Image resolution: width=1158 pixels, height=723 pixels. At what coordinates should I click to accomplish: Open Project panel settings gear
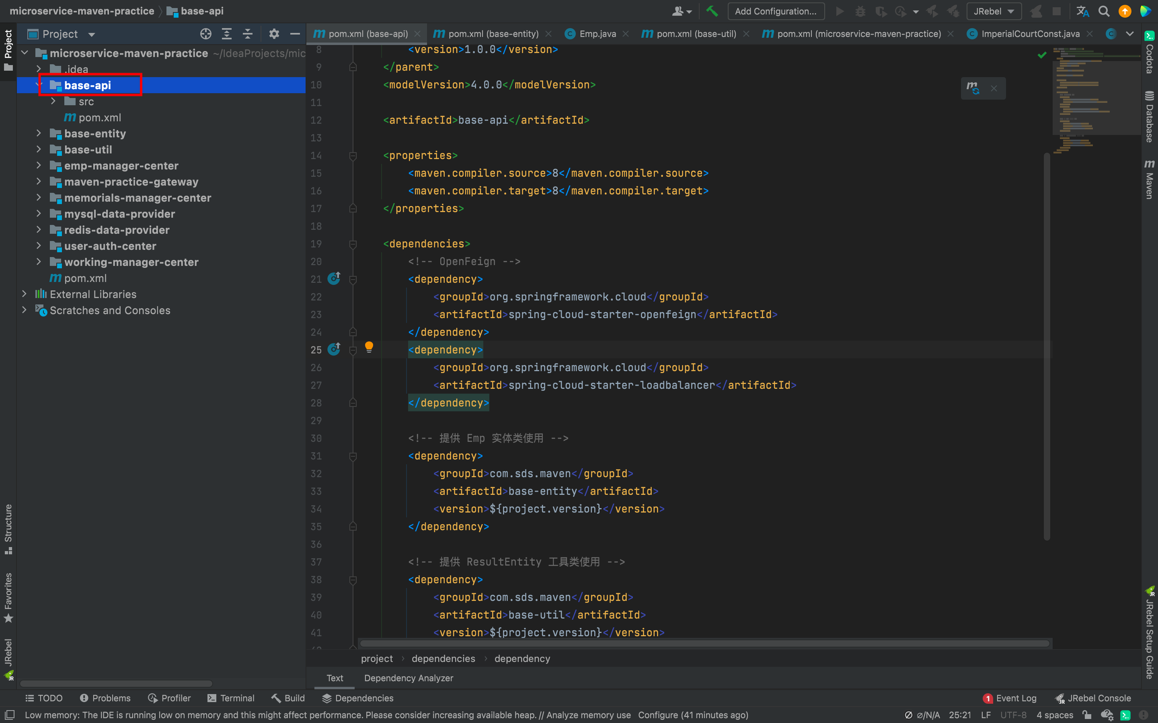click(274, 34)
